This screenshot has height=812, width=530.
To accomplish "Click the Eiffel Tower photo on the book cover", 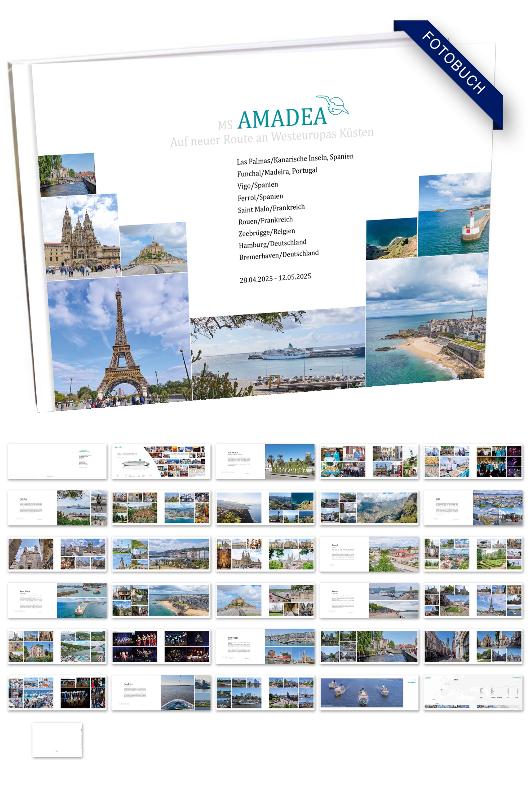I will tap(119, 341).
